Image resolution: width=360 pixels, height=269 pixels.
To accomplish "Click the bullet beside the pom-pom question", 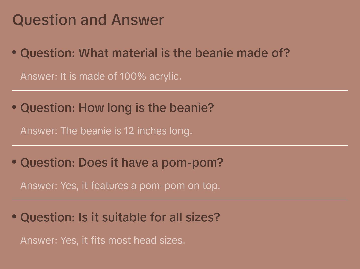I will pos(14,162).
